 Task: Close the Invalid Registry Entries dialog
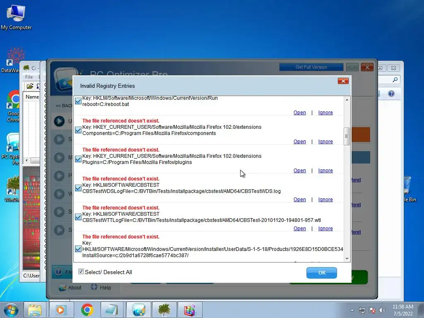pos(343,81)
